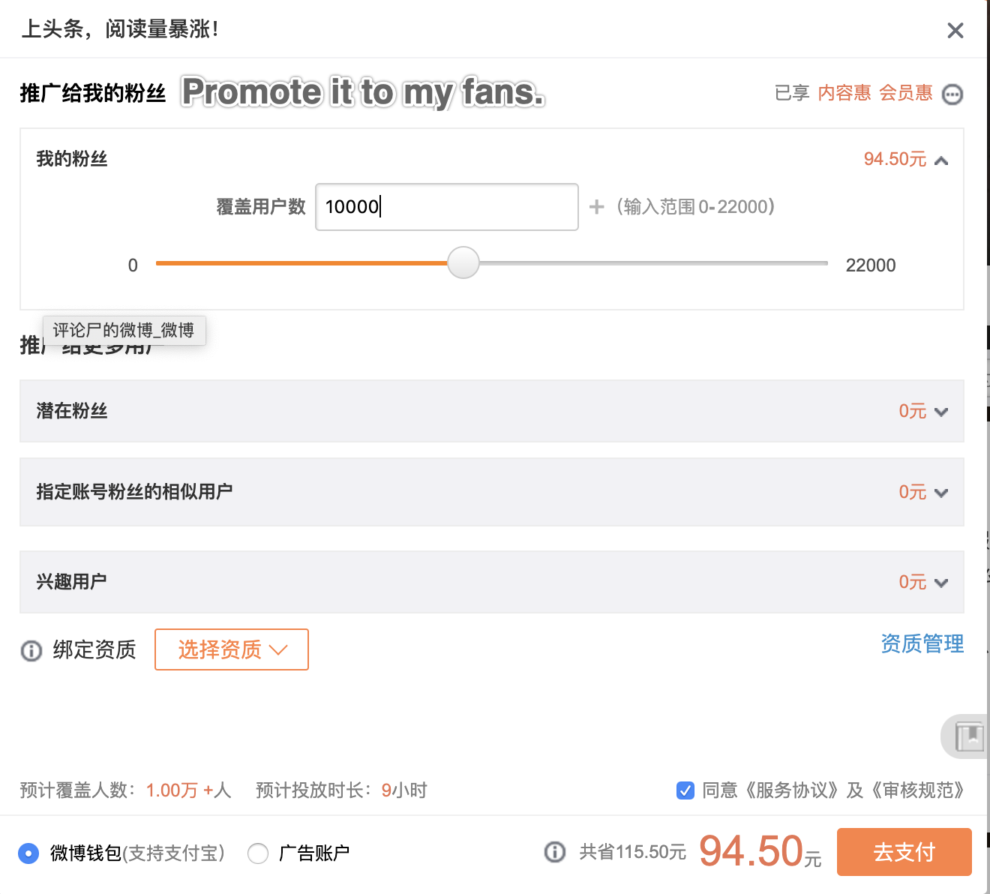Screen dimensions: 990x894
Task: Click the coverage user slider handle
Action: pos(463,262)
